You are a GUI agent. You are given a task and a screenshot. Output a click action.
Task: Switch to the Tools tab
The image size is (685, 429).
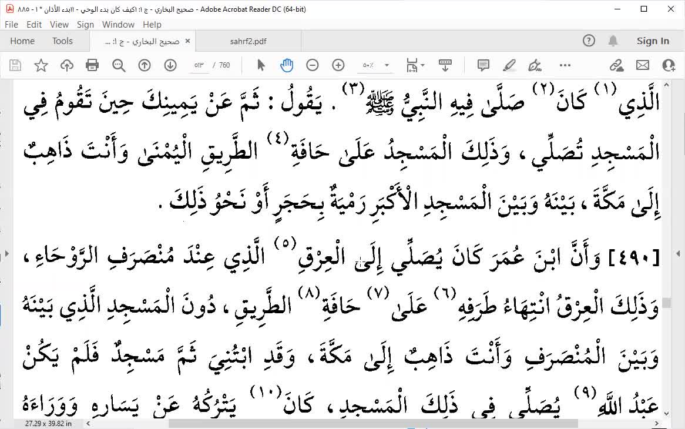62,41
